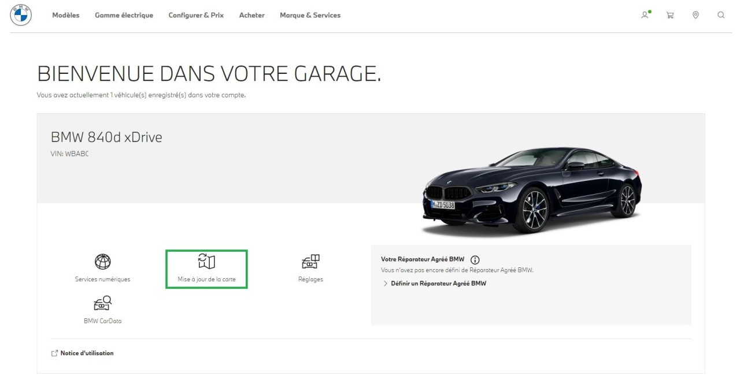Click the VIN: WBABC text
Image resolution: width=740 pixels, height=384 pixels.
[69, 154]
